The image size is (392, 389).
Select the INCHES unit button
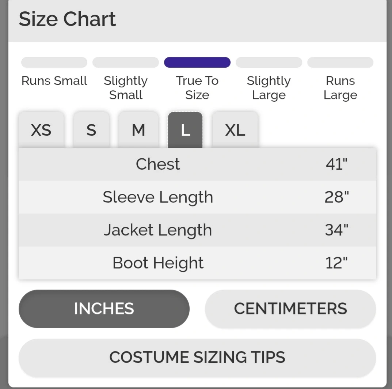tap(104, 309)
